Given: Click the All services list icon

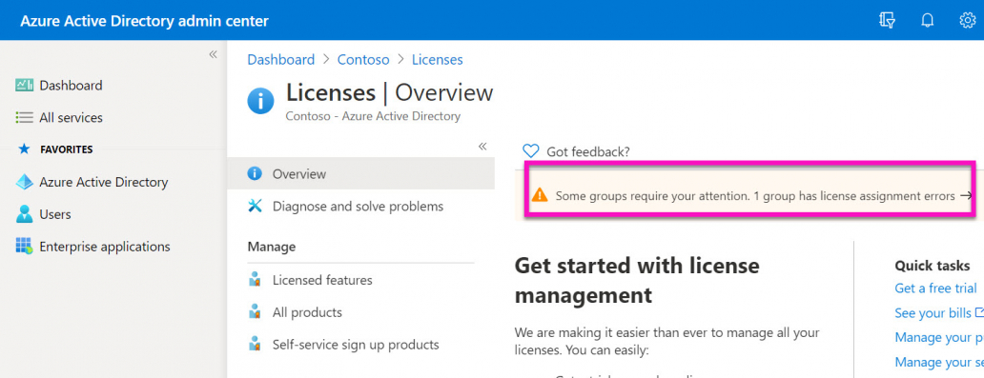Looking at the screenshot, I should [x=25, y=117].
